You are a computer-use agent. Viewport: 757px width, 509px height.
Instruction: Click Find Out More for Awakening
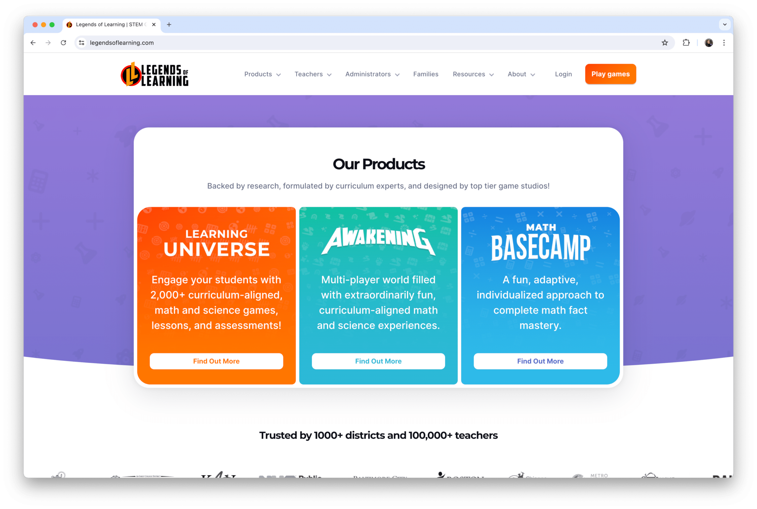[378, 361]
